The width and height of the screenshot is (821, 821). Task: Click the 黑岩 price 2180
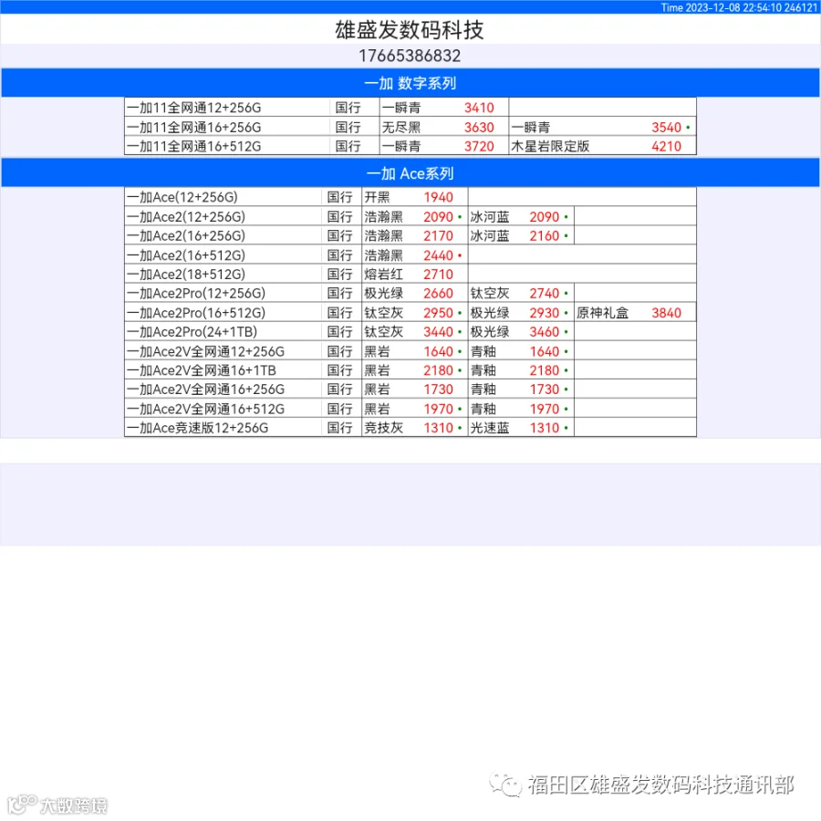(438, 370)
